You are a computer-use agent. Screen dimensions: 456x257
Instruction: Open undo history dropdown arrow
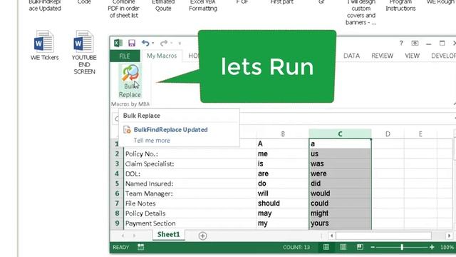153,43
